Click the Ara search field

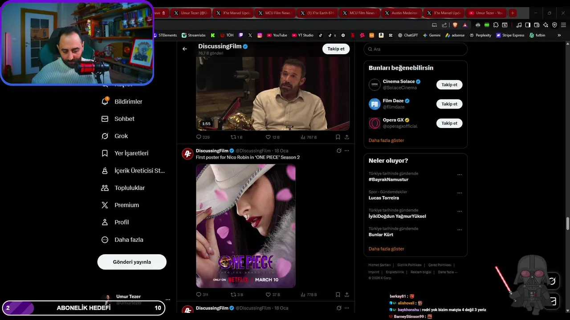tap(415, 49)
